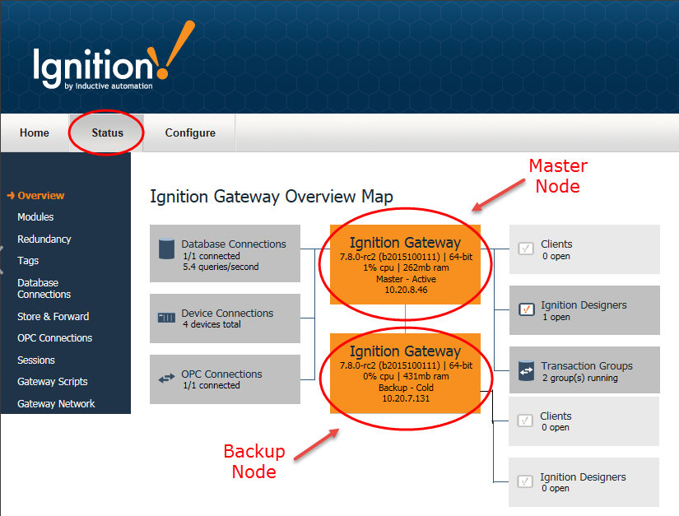Click the IP address 10.20.8.46
The image size is (679, 516).
pyautogui.click(x=407, y=290)
